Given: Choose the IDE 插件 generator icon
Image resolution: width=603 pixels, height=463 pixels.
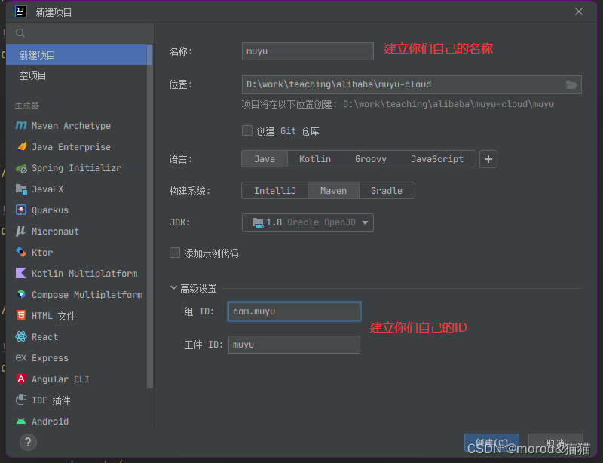Looking at the screenshot, I should pyautogui.click(x=21, y=400).
